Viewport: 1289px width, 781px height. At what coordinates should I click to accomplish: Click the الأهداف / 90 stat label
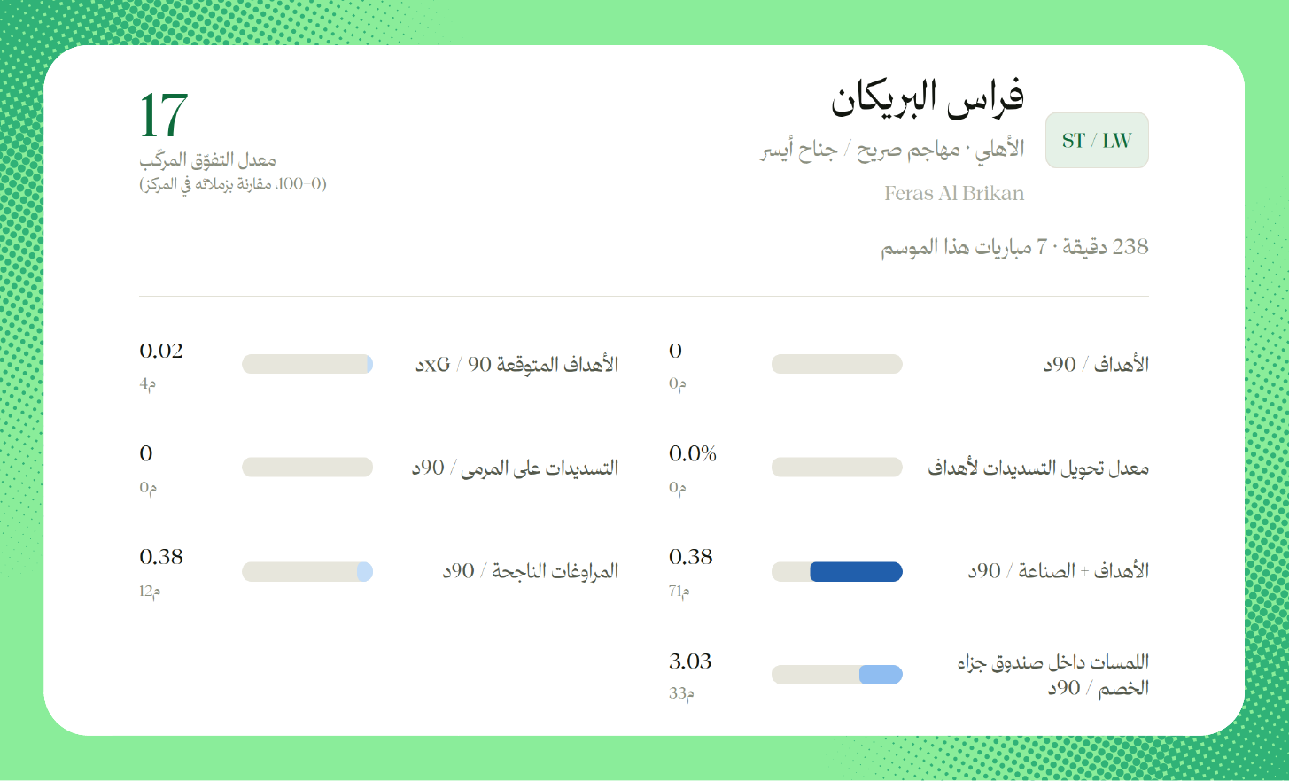pos(1096,364)
